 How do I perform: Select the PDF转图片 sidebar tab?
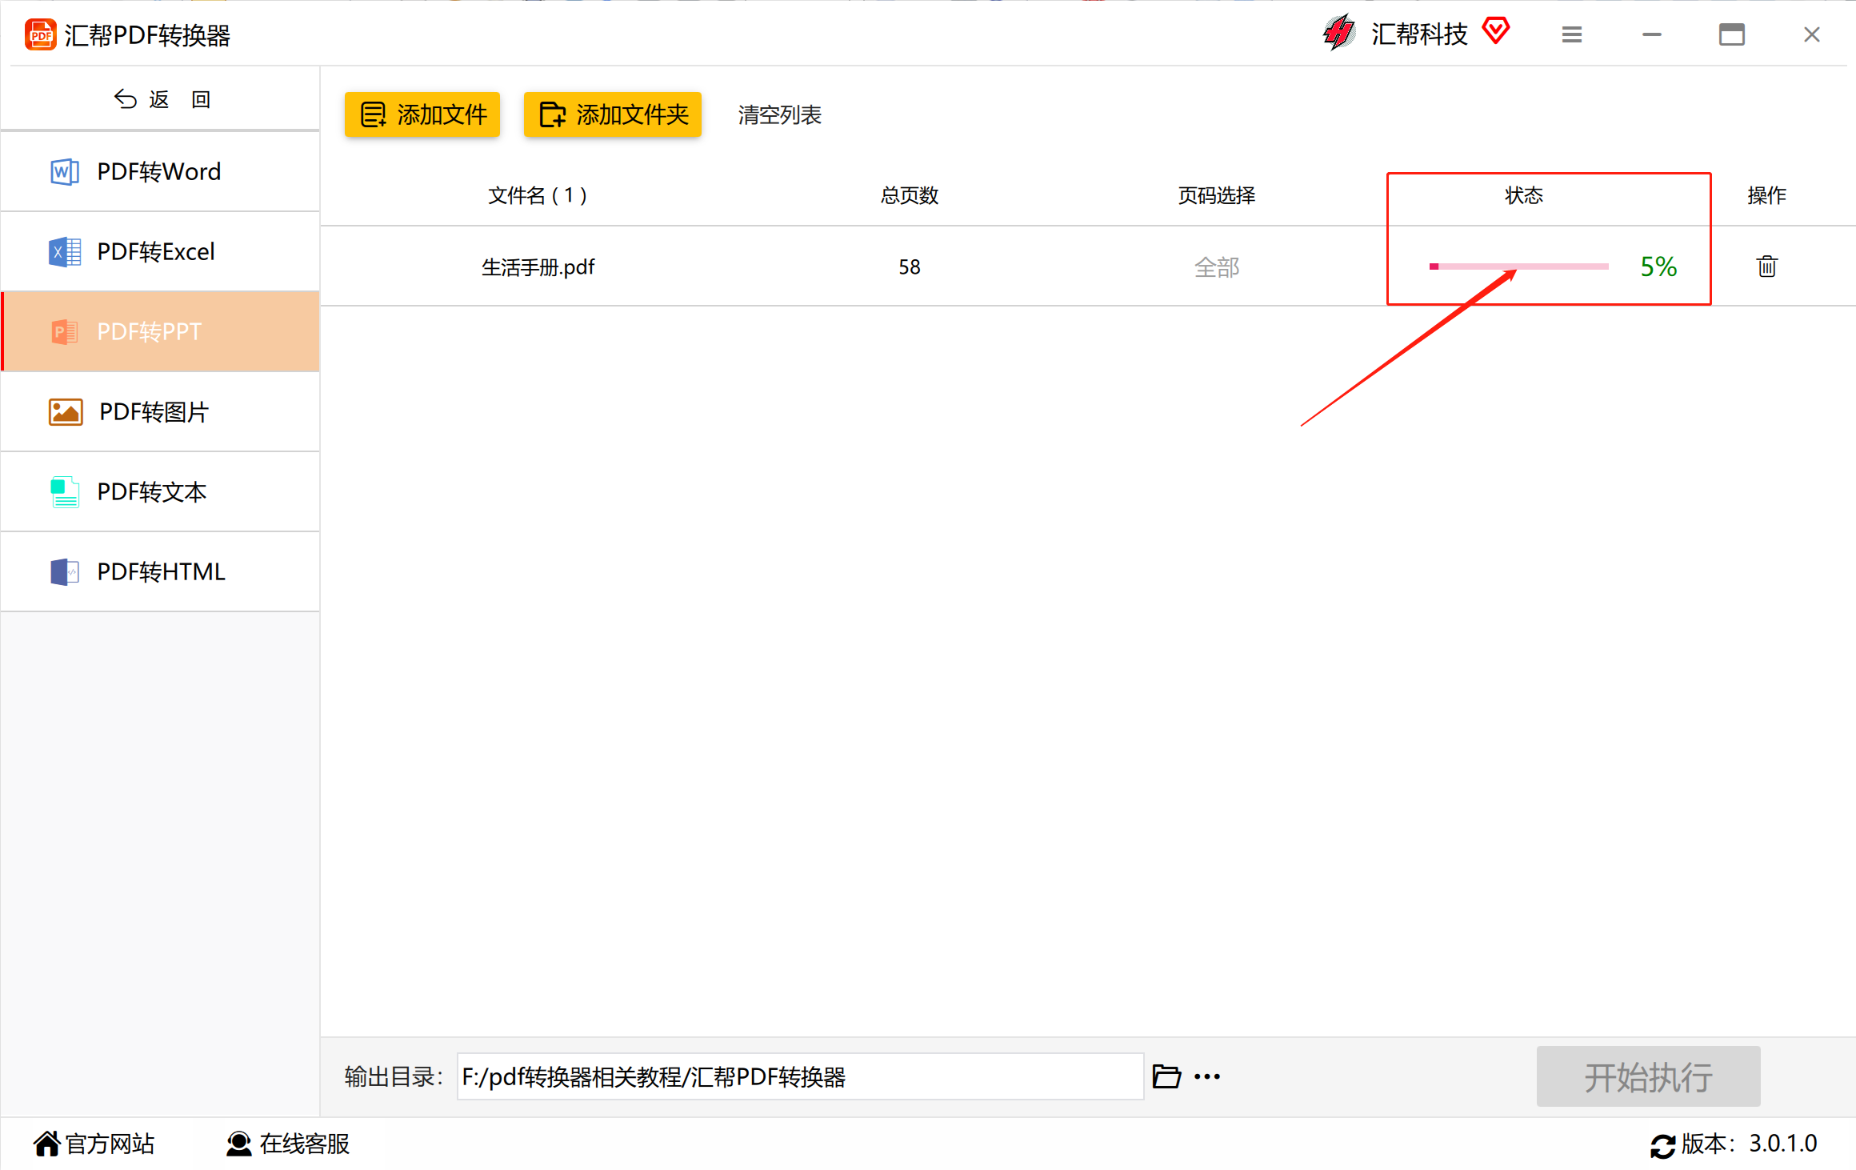(160, 411)
